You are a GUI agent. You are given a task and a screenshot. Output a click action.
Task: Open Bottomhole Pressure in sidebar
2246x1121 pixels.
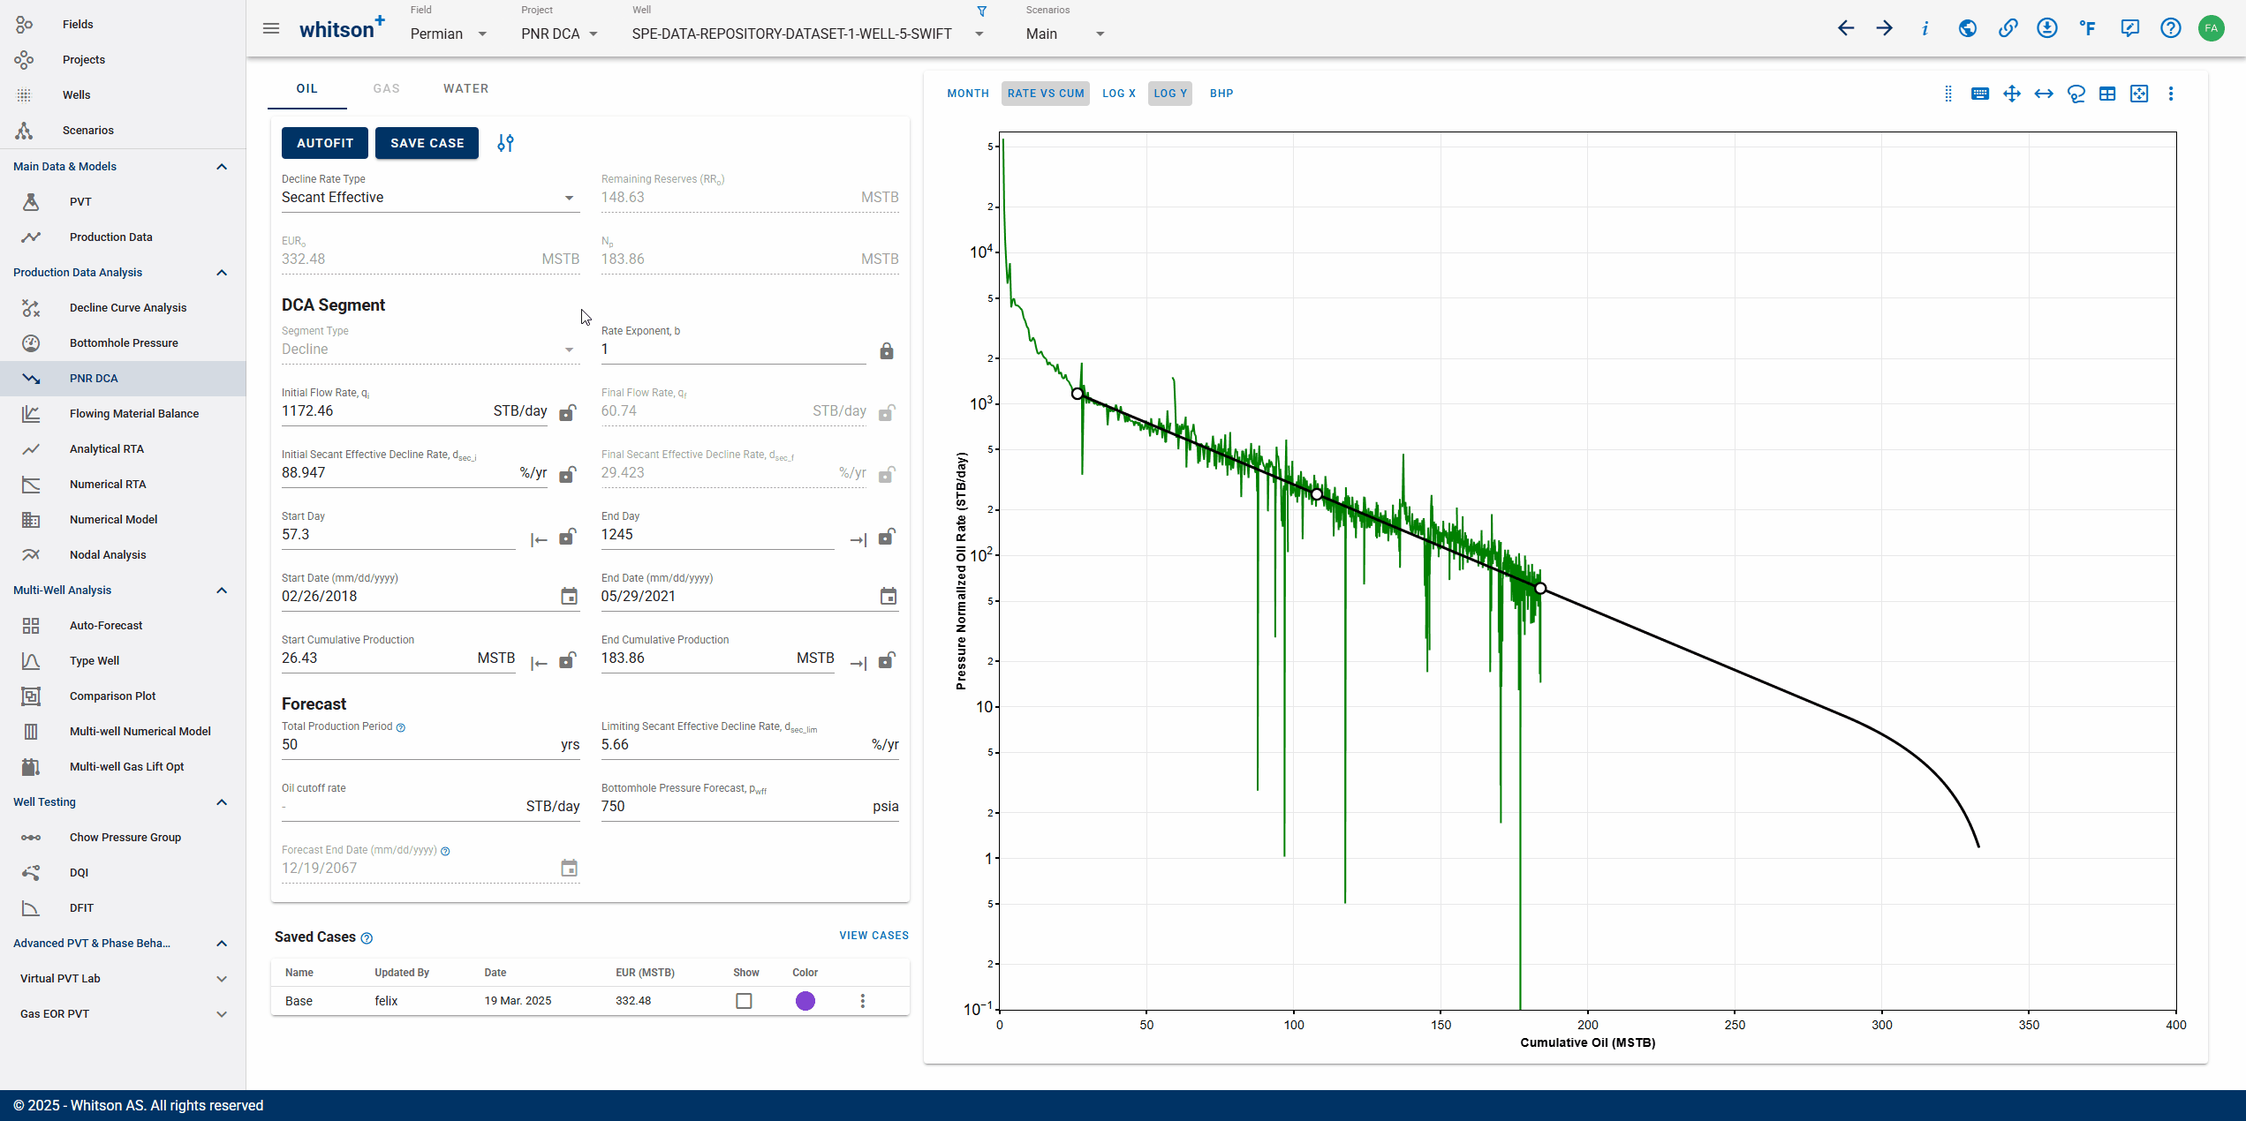point(124,342)
